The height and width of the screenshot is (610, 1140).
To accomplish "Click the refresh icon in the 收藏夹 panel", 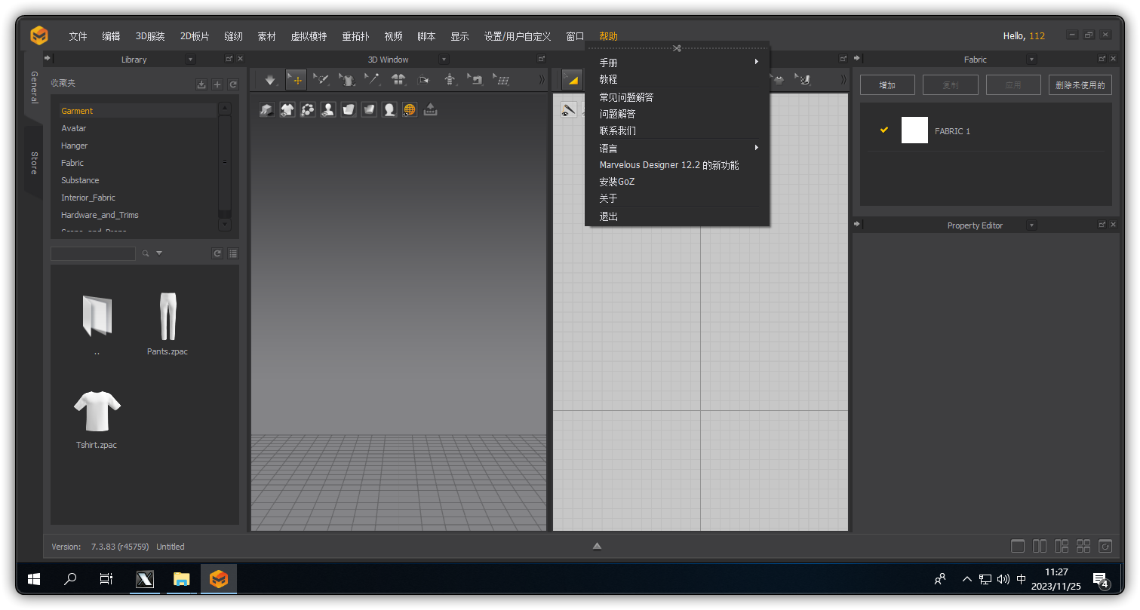I will click(x=233, y=84).
